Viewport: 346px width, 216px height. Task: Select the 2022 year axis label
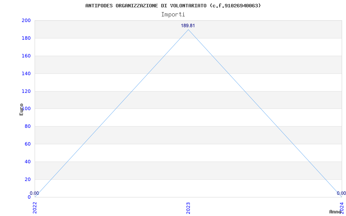click(x=35, y=208)
